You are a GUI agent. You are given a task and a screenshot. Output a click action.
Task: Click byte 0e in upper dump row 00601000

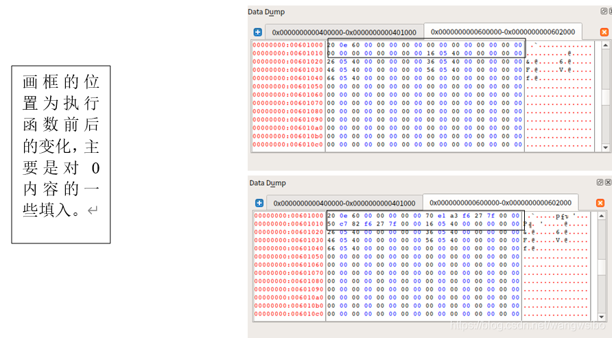[x=344, y=45]
